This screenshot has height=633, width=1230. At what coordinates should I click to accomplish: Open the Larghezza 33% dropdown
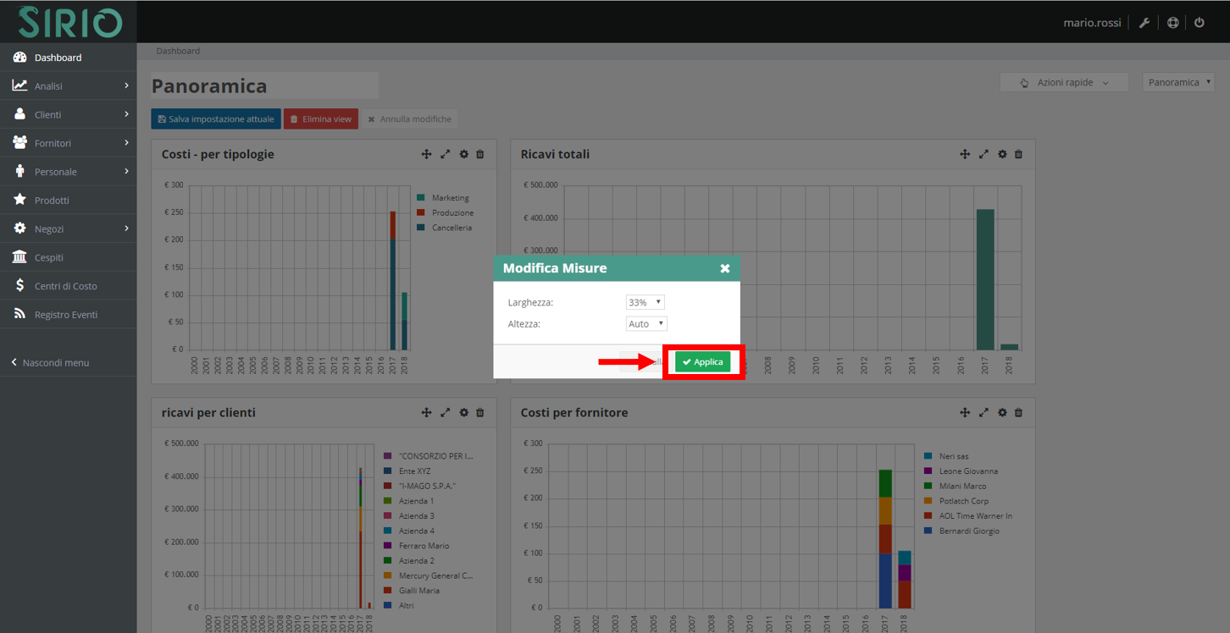tap(645, 301)
